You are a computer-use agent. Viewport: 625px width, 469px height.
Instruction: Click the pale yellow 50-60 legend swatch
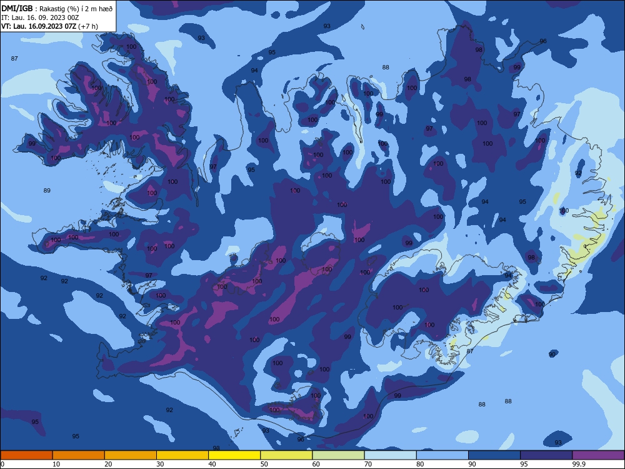pyautogui.click(x=286, y=455)
